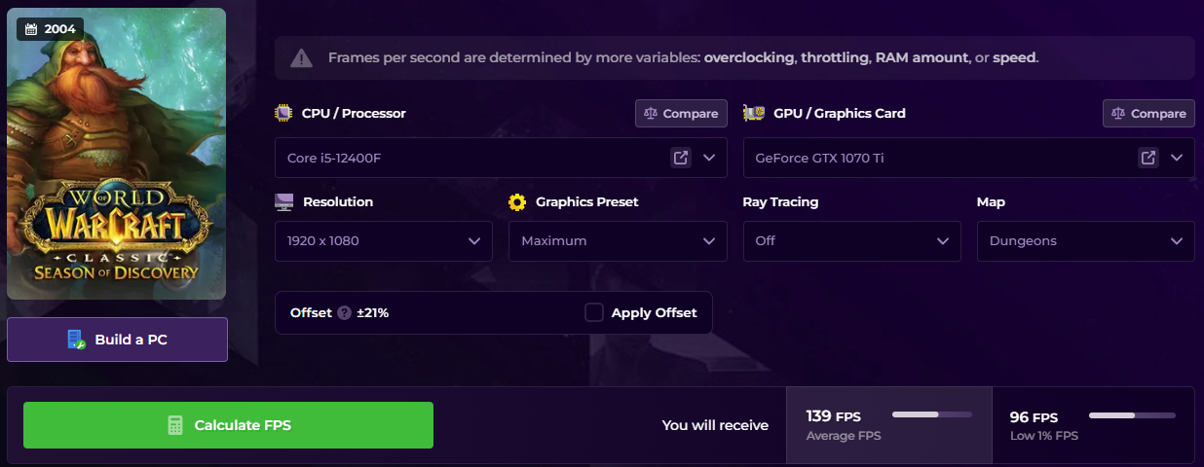Click the Resolution monitor icon
Viewport: 1204px width, 467px height.
point(284,202)
